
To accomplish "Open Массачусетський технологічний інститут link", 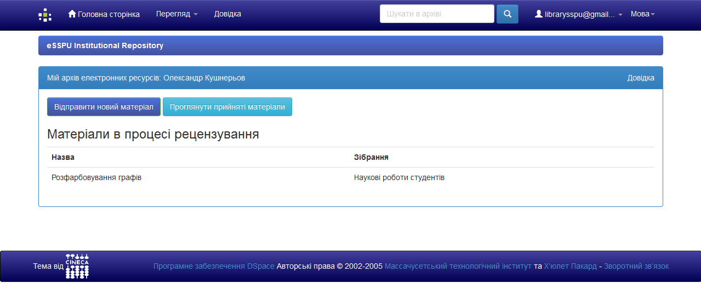I will point(458,266).
